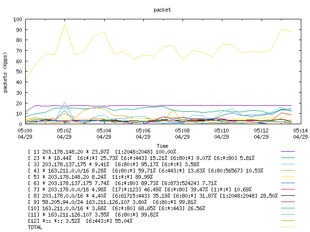Viewport: 310px width, 232px height.
Task: Click the 05:10 04/29 time axis label
Action: 221,134
